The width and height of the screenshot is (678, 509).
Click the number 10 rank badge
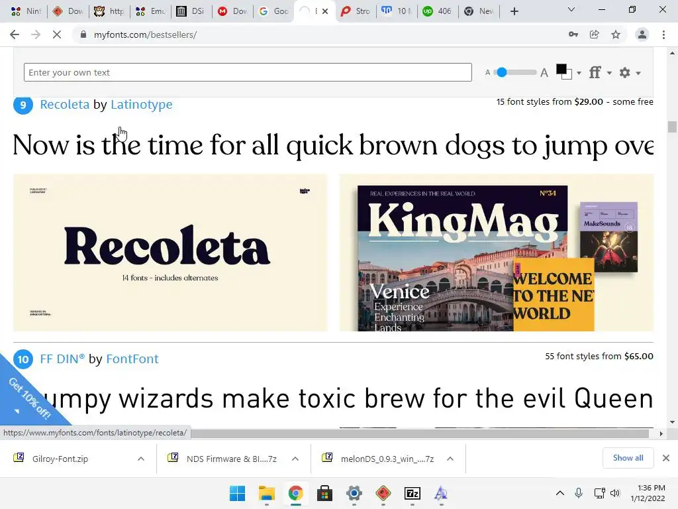click(x=23, y=359)
